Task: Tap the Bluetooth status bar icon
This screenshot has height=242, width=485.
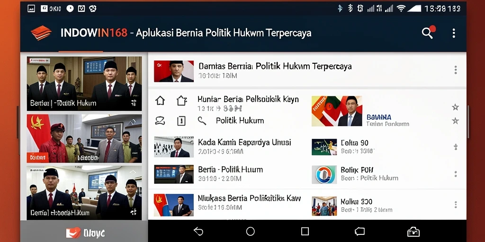Action: 350,9
